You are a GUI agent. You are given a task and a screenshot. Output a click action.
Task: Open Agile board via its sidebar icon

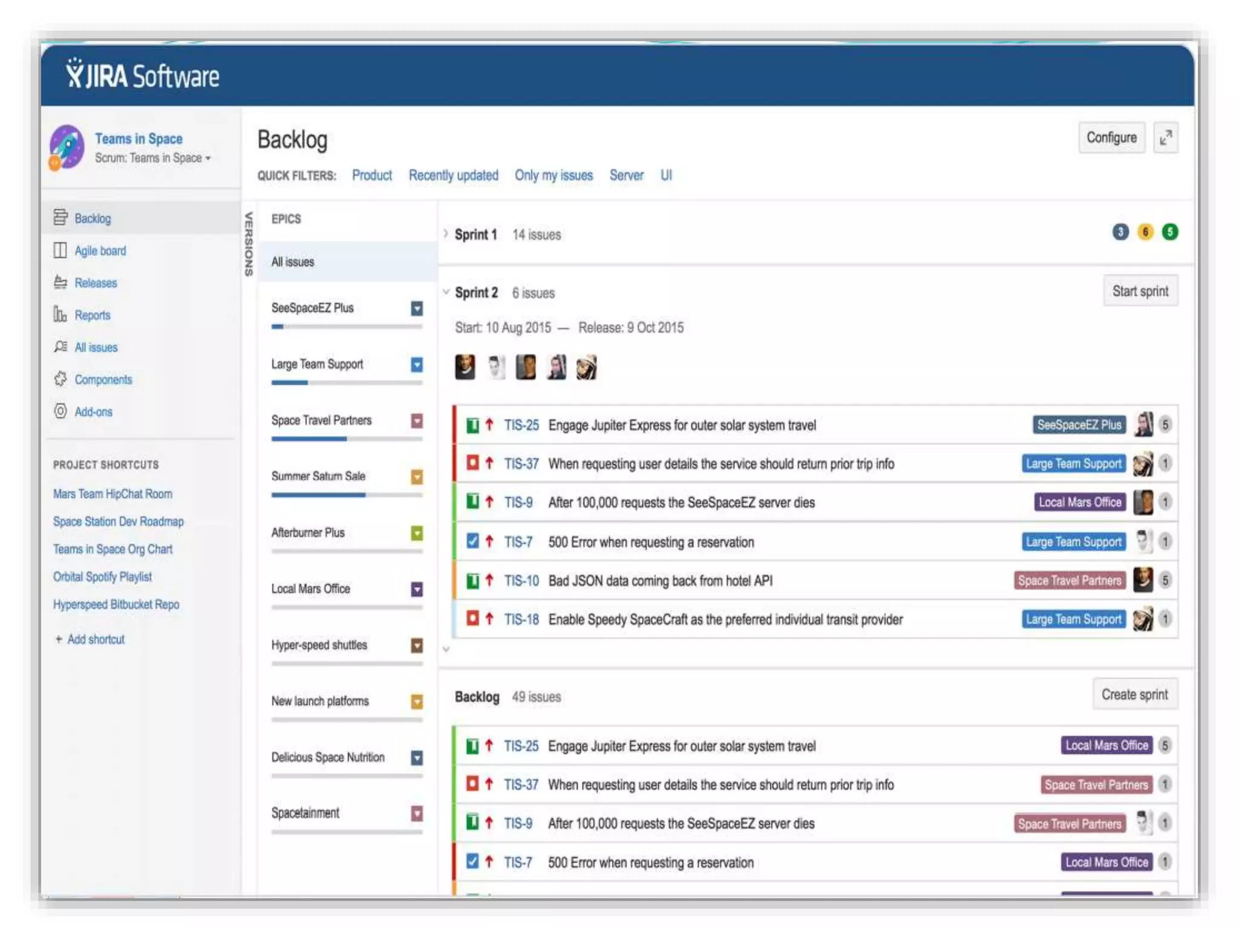(x=60, y=250)
